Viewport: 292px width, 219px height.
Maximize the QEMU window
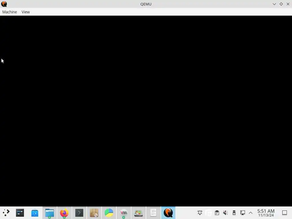[x=281, y=4]
